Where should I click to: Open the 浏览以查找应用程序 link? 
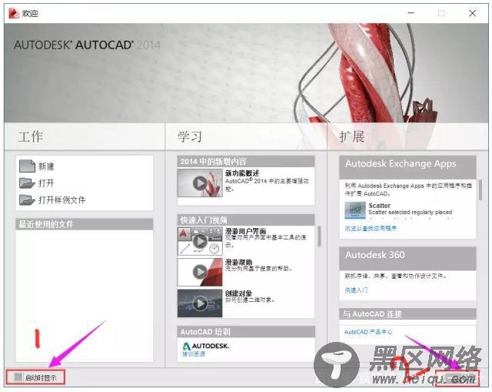click(x=371, y=229)
